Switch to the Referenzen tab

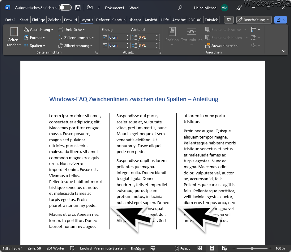[103, 20]
